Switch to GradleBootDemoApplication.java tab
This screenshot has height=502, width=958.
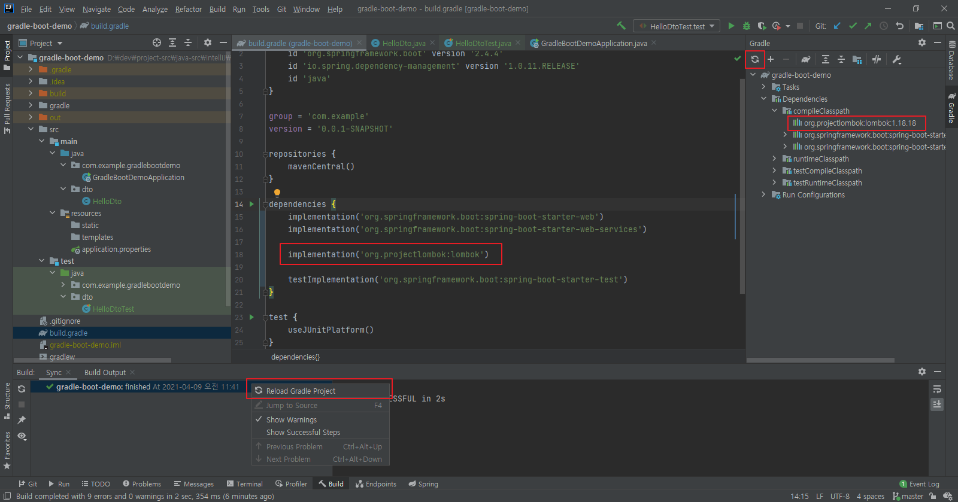coord(593,43)
